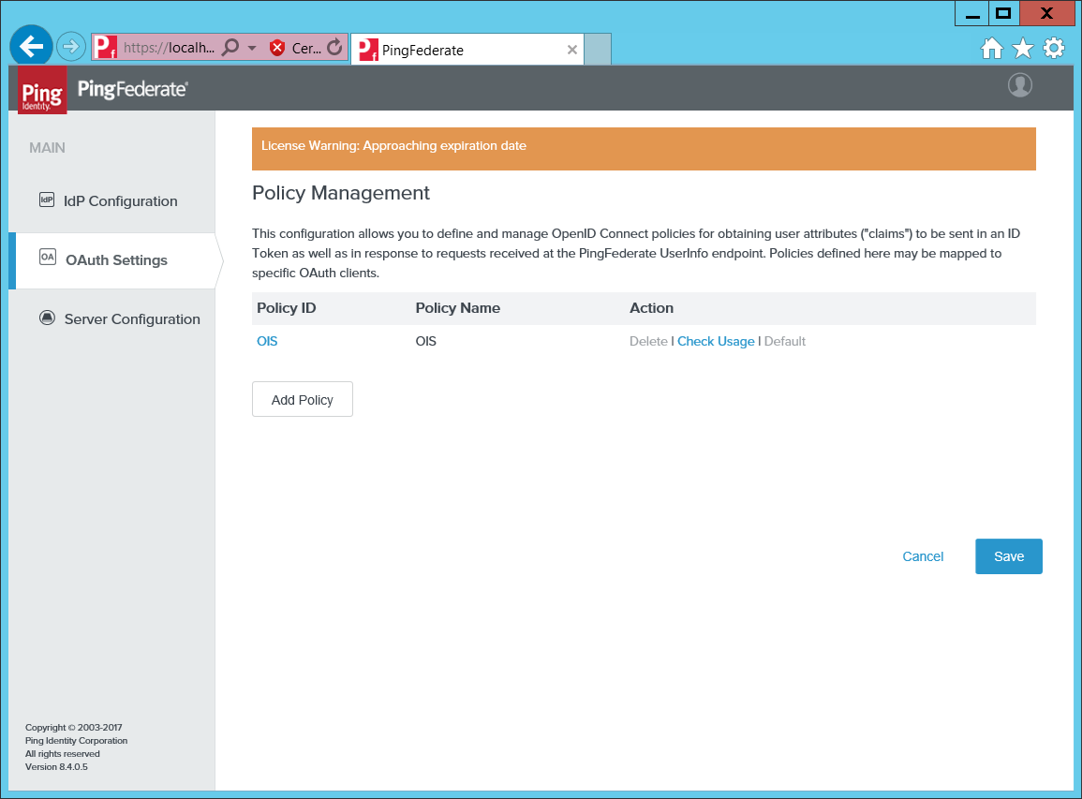Click the Server Configuration sidebar icon
The width and height of the screenshot is (1082, 799).
47,318
